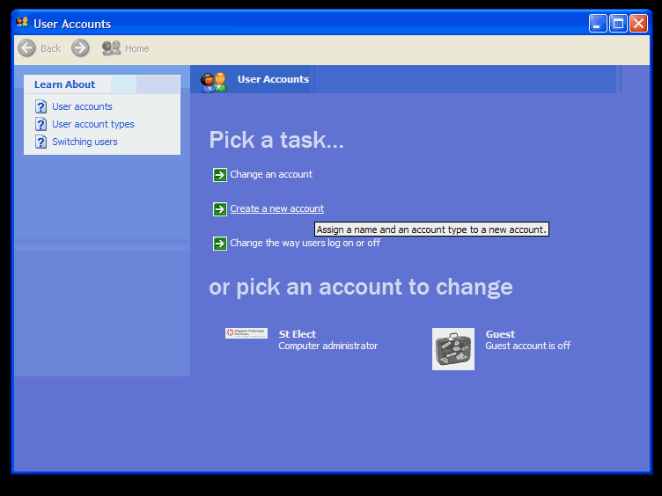Pick the St Elect account name
Image resolution: width=662 pixels, height=496 pixels.
pos(298,334)
